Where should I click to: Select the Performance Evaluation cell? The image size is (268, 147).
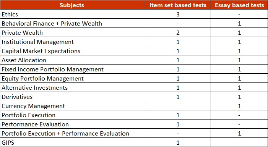pos(73,124)
